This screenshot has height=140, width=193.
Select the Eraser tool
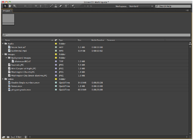[60, 6]
